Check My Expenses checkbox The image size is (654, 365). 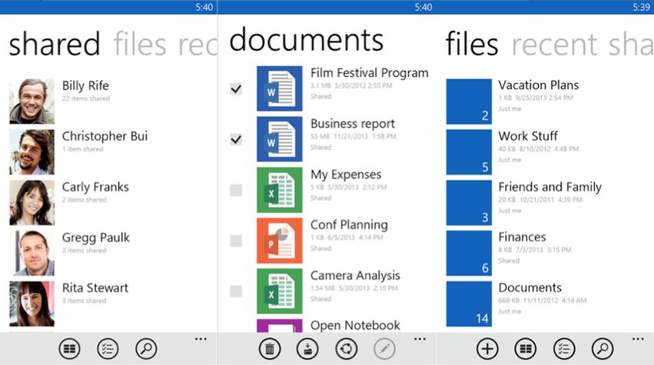(236, 191)
